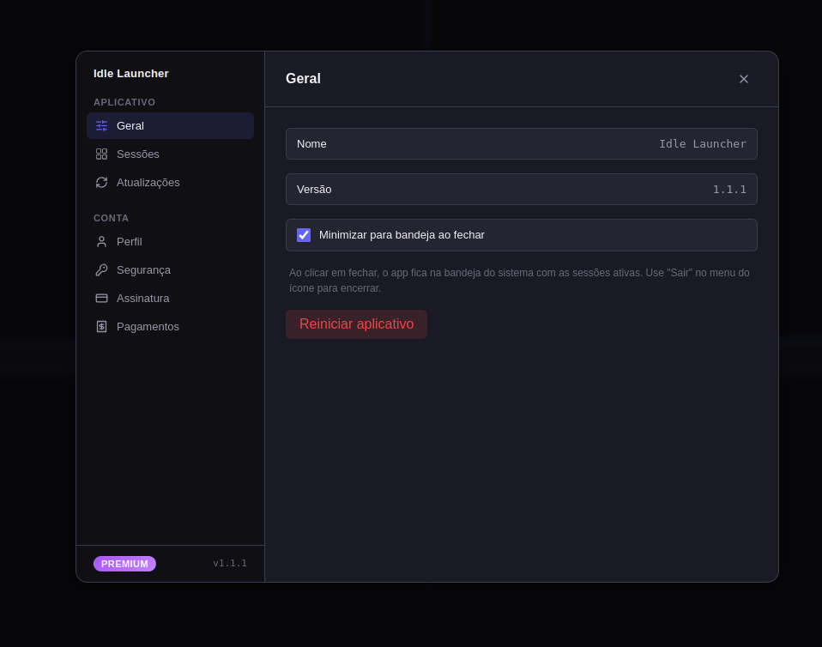The width and height of the screenshot is (822, 647).
Task: Click the Reiniciar aplicativo button
Action: point(356,324)
